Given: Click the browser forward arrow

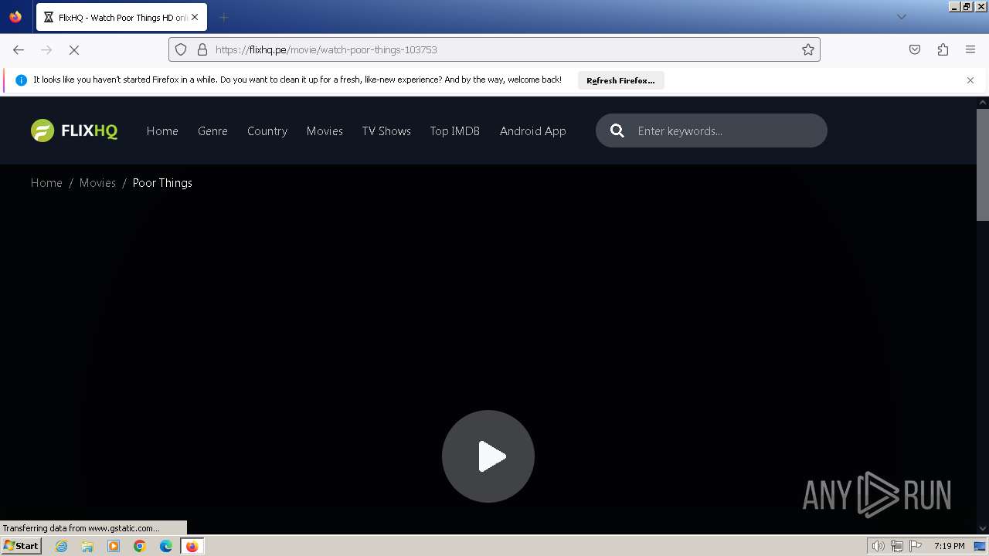Looking at the screenshot, I should tap(46, 49).
